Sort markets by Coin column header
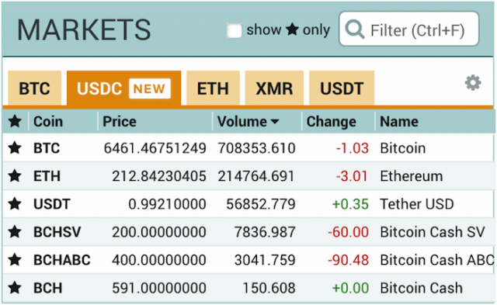Image resolution: width=497 pixels, height=305 pixels. click(48, 122)
